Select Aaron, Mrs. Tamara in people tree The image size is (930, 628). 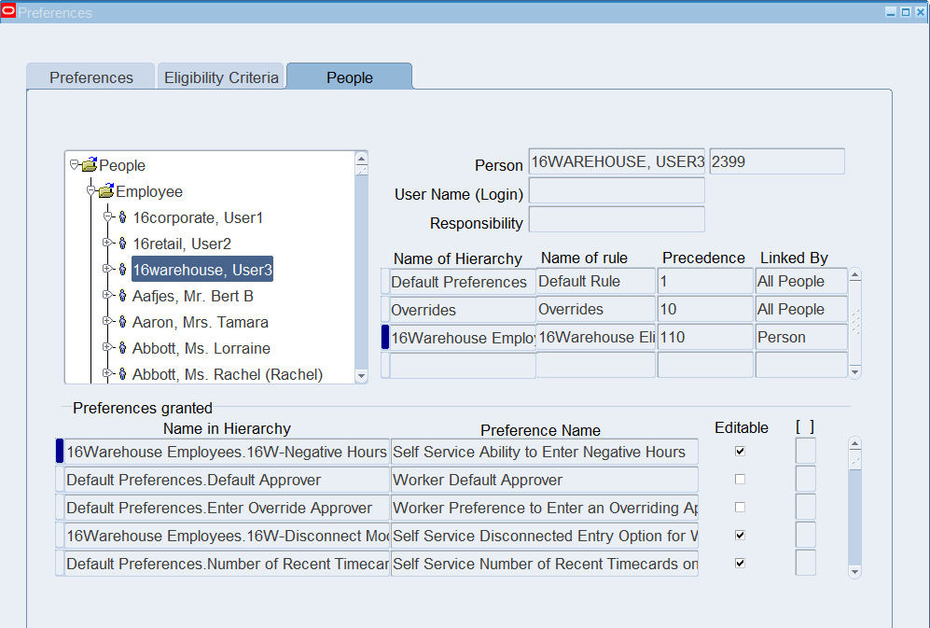200,322
